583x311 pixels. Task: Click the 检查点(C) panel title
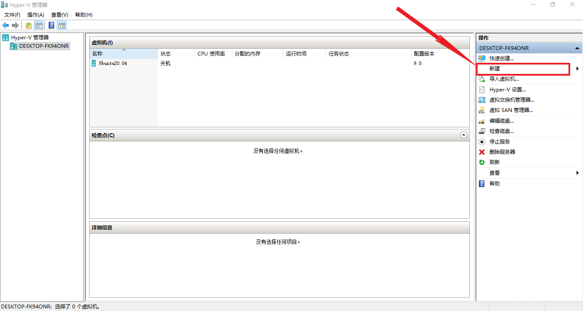click(103, 135)
